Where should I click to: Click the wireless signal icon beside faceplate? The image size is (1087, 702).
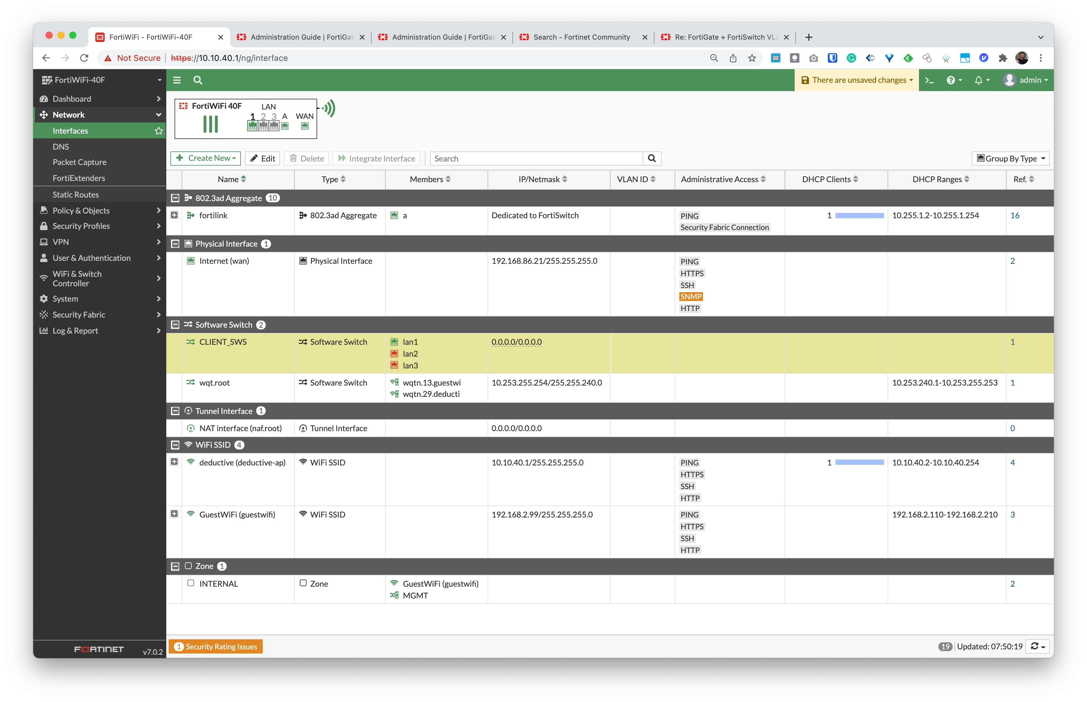(x=329, y=109)
